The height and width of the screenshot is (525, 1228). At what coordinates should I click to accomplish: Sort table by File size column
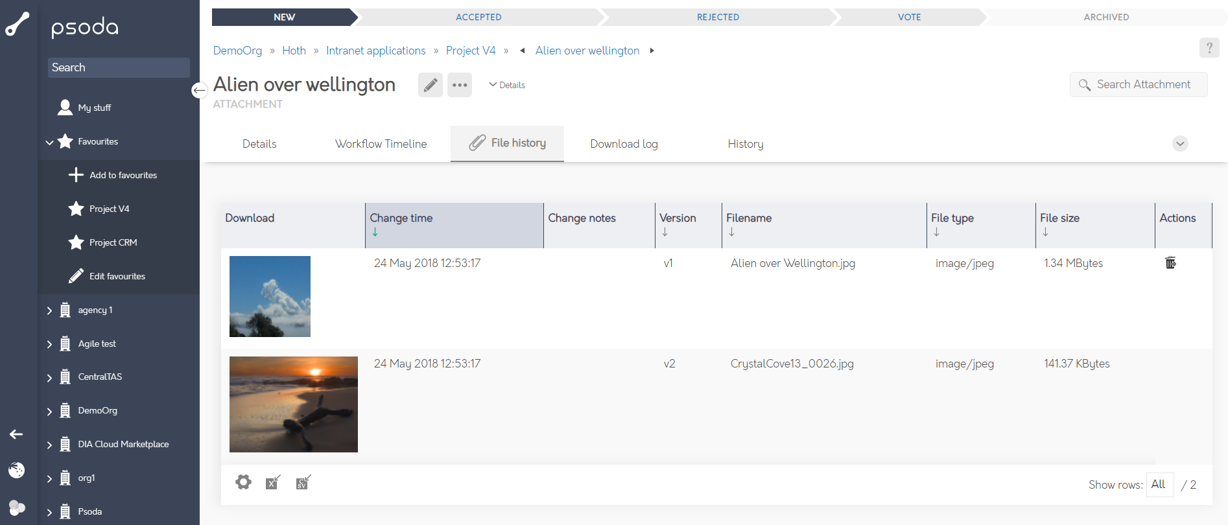coord(1059,218)
